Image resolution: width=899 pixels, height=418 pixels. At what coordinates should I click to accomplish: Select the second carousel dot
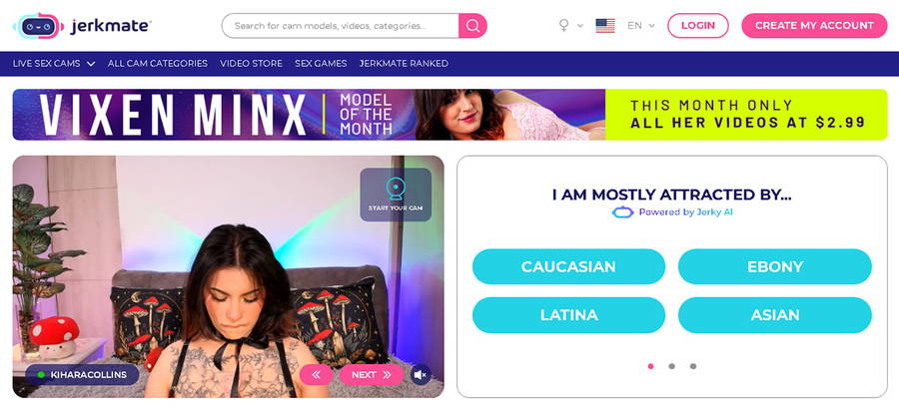671,366
